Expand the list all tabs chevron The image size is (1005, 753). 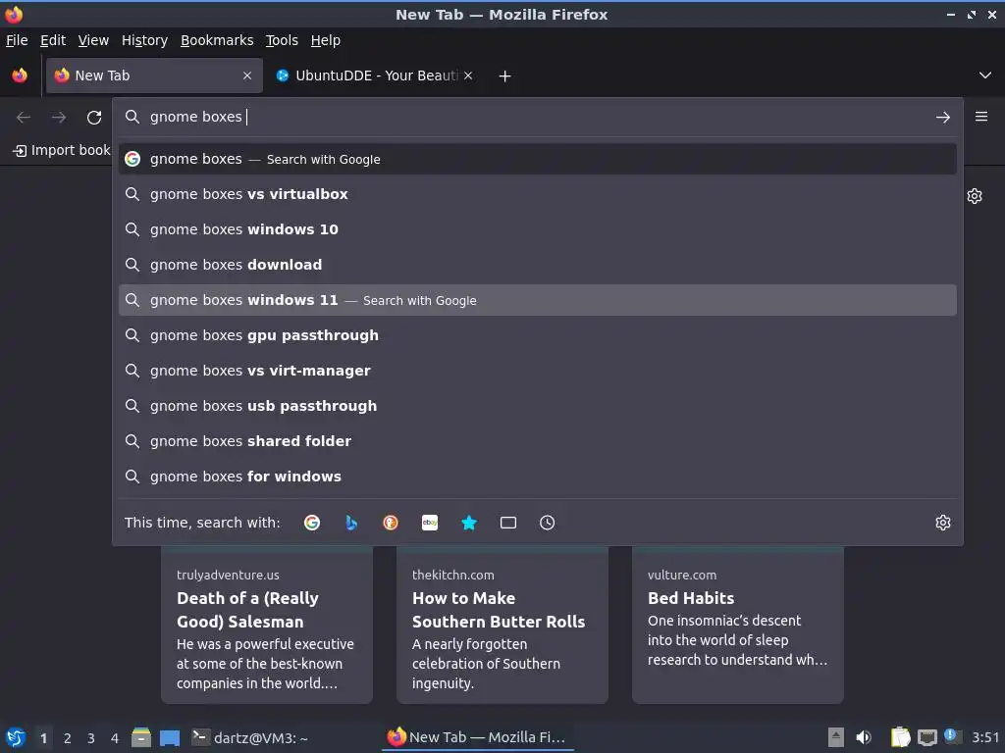pyautogui.click(x=985, y=75)
